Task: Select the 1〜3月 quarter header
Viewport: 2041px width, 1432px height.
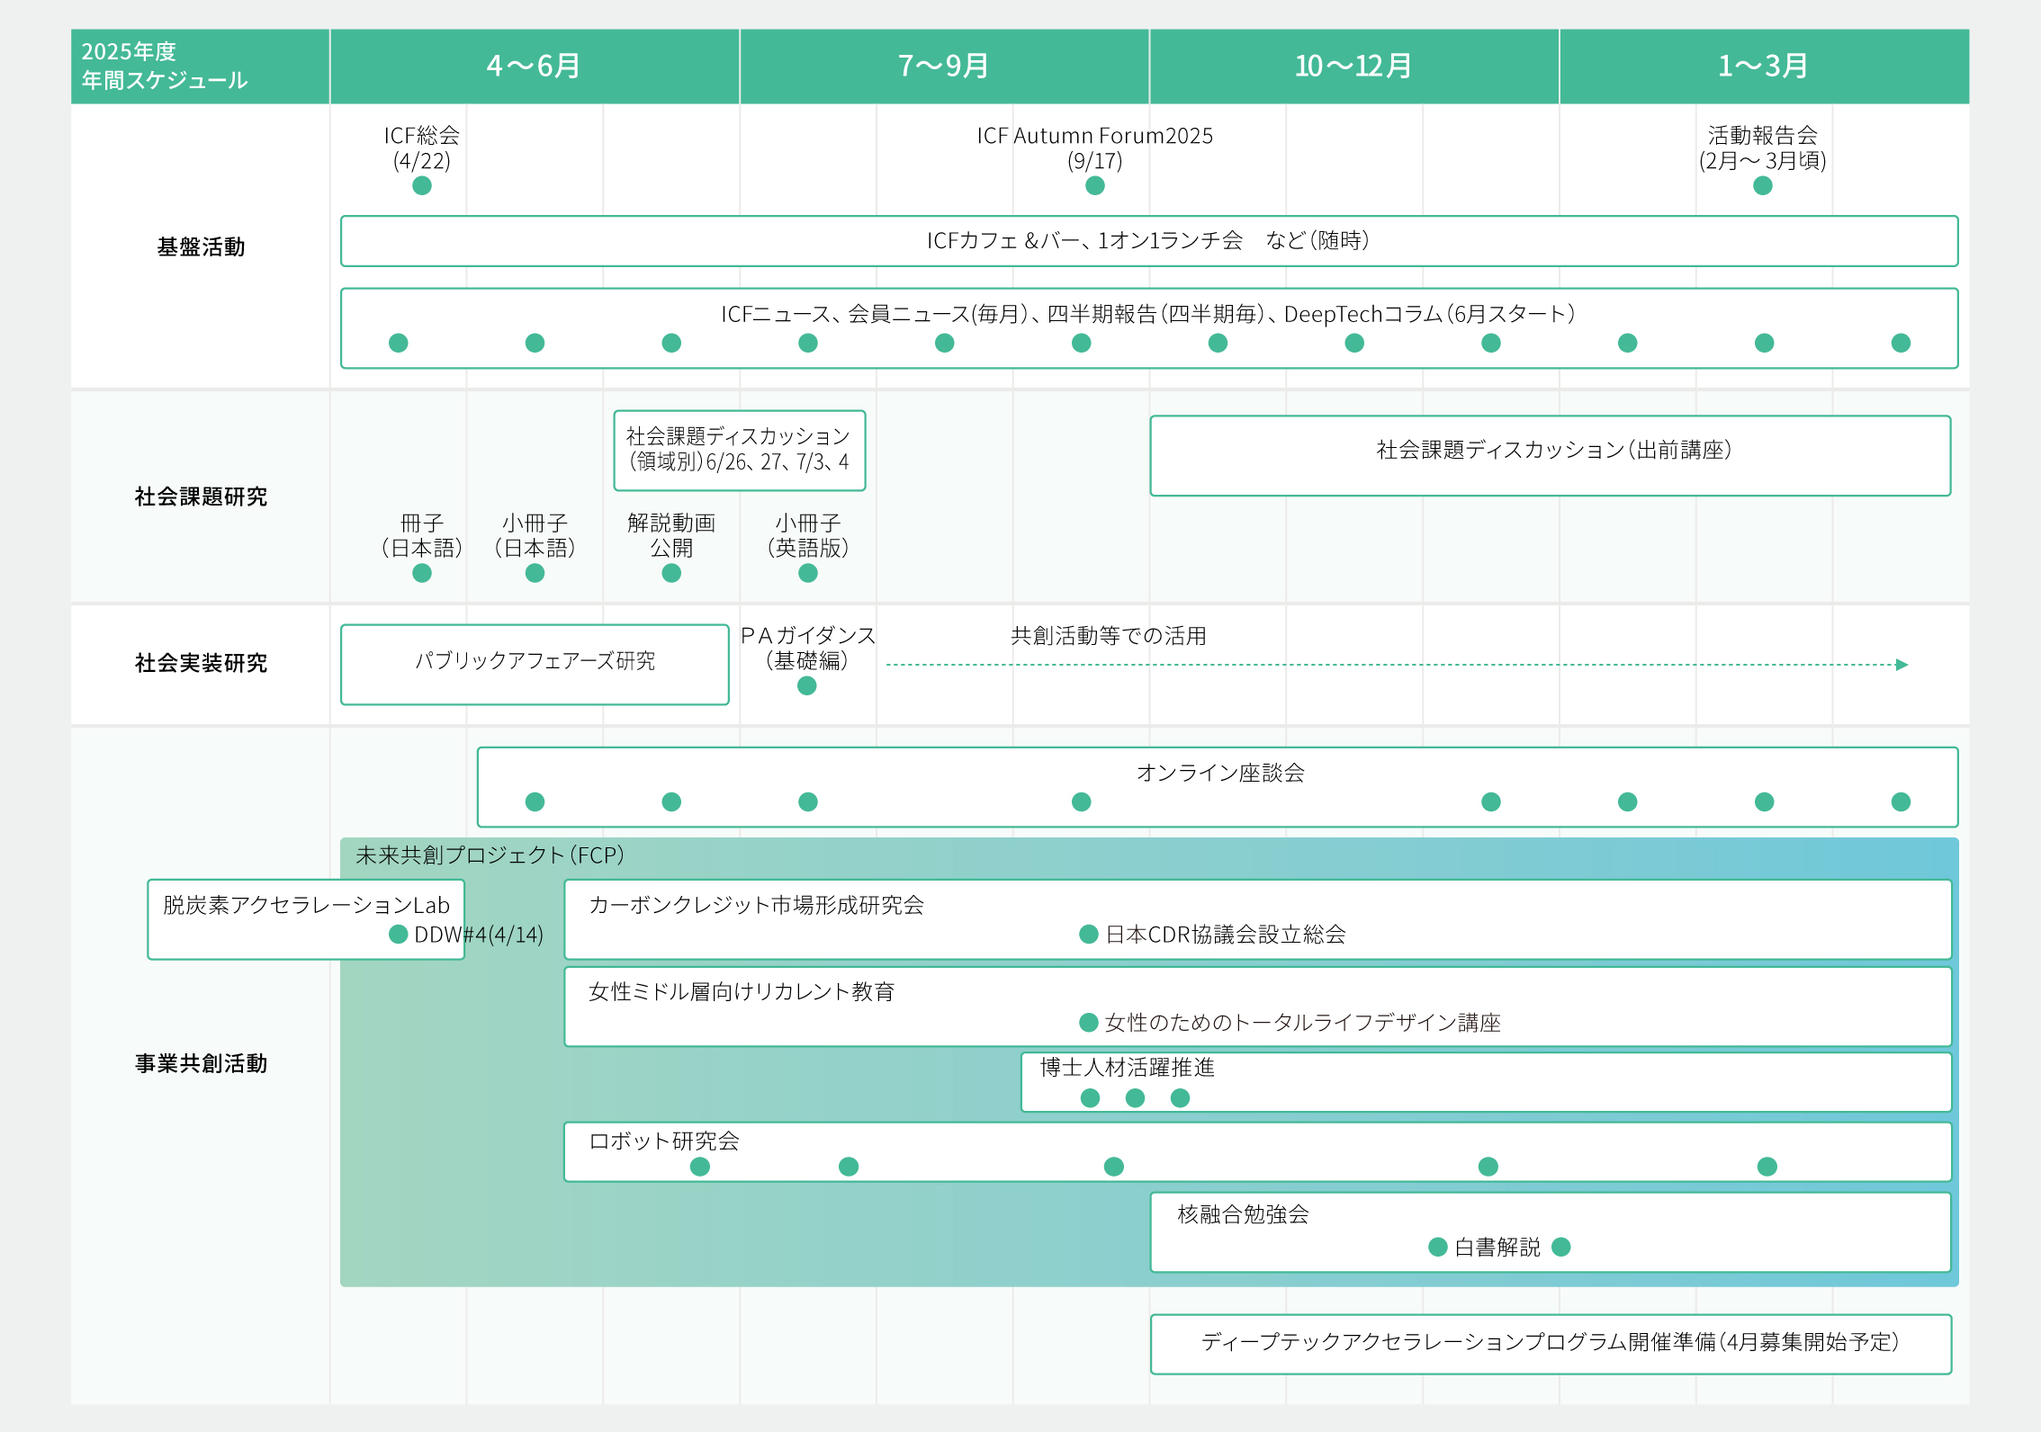Action: point(1763,67)
